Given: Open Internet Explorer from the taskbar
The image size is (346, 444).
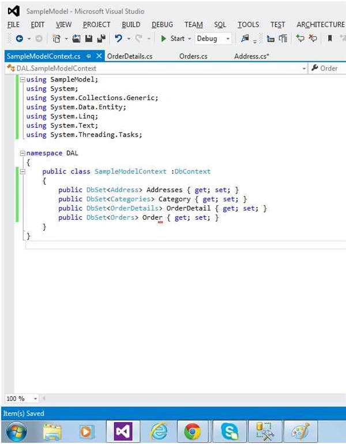Looking at the screenshot, I should coord(159,432).
